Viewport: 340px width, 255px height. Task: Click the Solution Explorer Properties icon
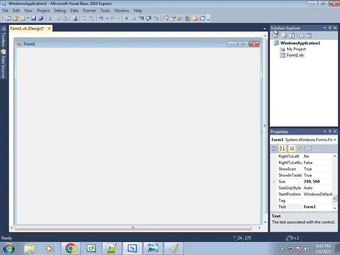[275, 36]
